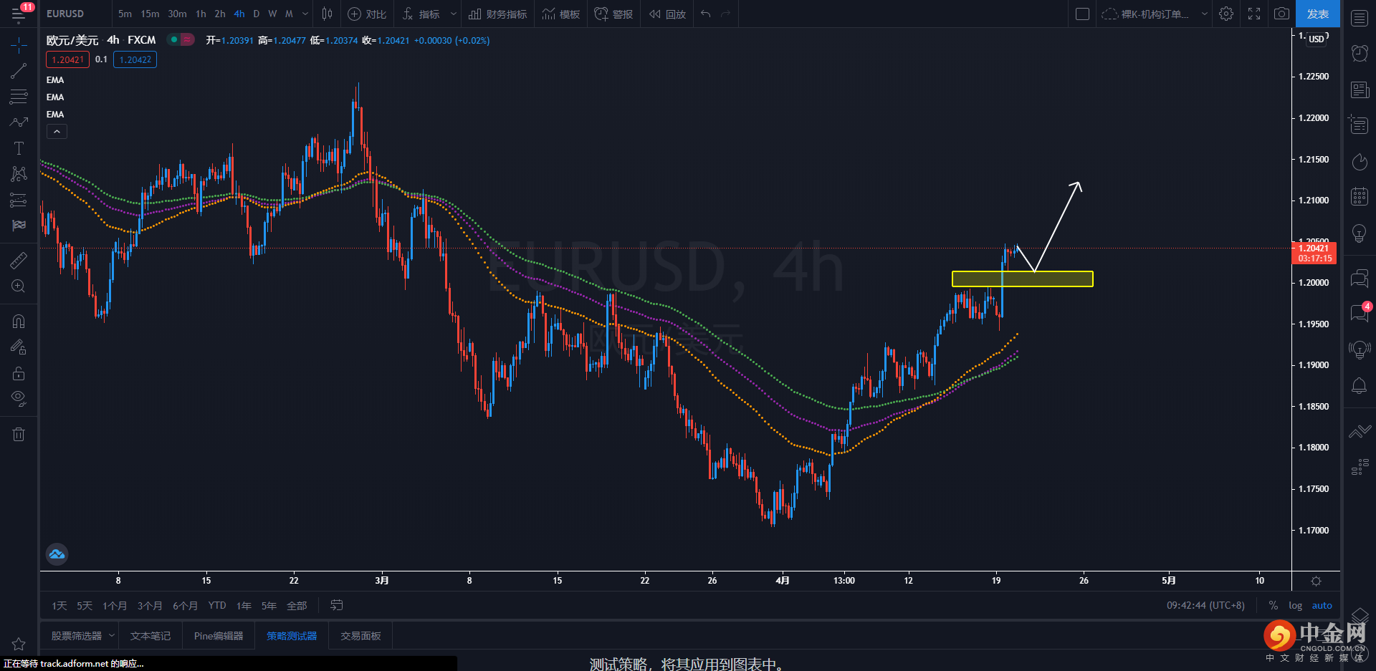Select the D daily timeframe

(x=256, y=14)
